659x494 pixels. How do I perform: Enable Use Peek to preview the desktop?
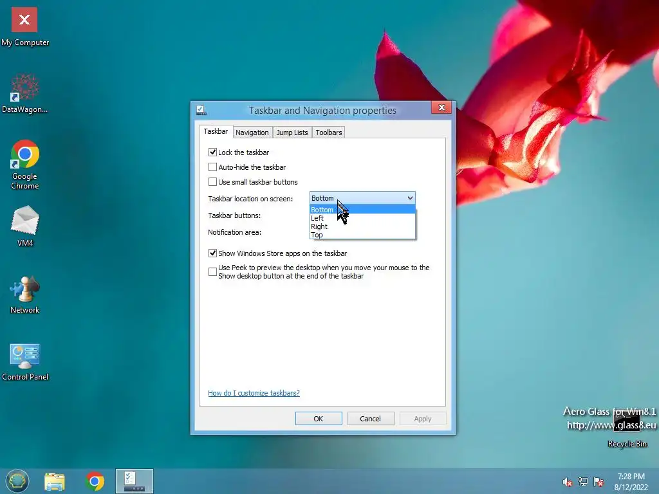tap(212, 272)
